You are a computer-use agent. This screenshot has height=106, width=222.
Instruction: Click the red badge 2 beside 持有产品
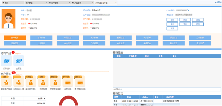click(13, 52)
